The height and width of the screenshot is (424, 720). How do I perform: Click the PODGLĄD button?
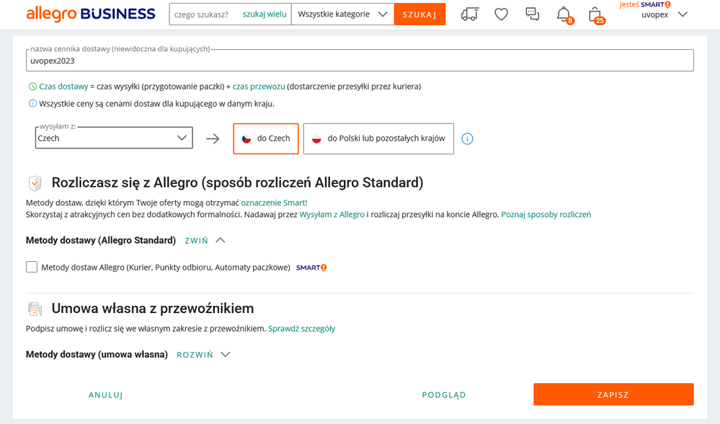click(x=444, y=394)
